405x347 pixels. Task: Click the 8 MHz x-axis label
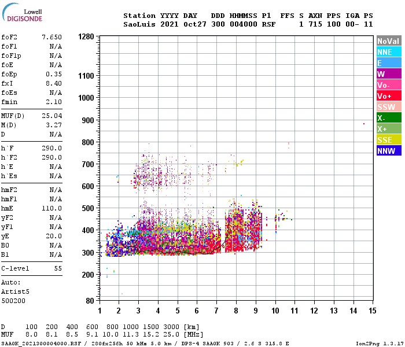point(236,311)
